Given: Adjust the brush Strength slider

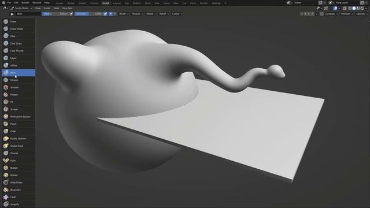Looking at the screenshot, I should 88,14.
